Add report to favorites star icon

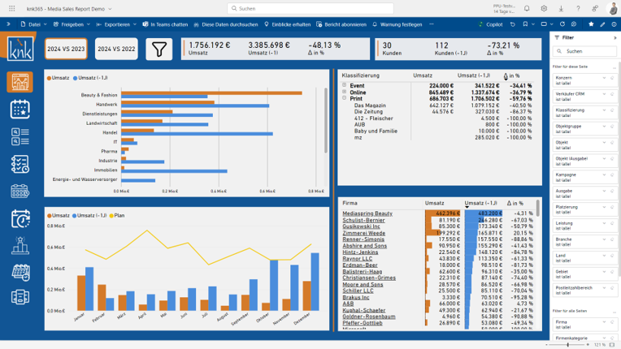591,24
